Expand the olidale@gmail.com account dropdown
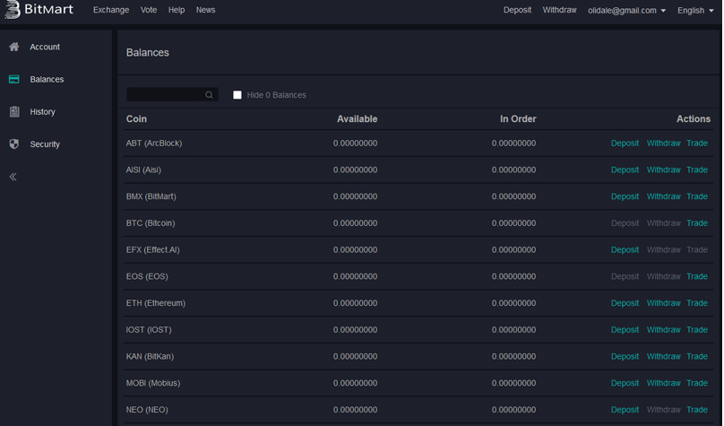Image resolution: width=724 pixels, height=426 pixels. pos(626,10)
